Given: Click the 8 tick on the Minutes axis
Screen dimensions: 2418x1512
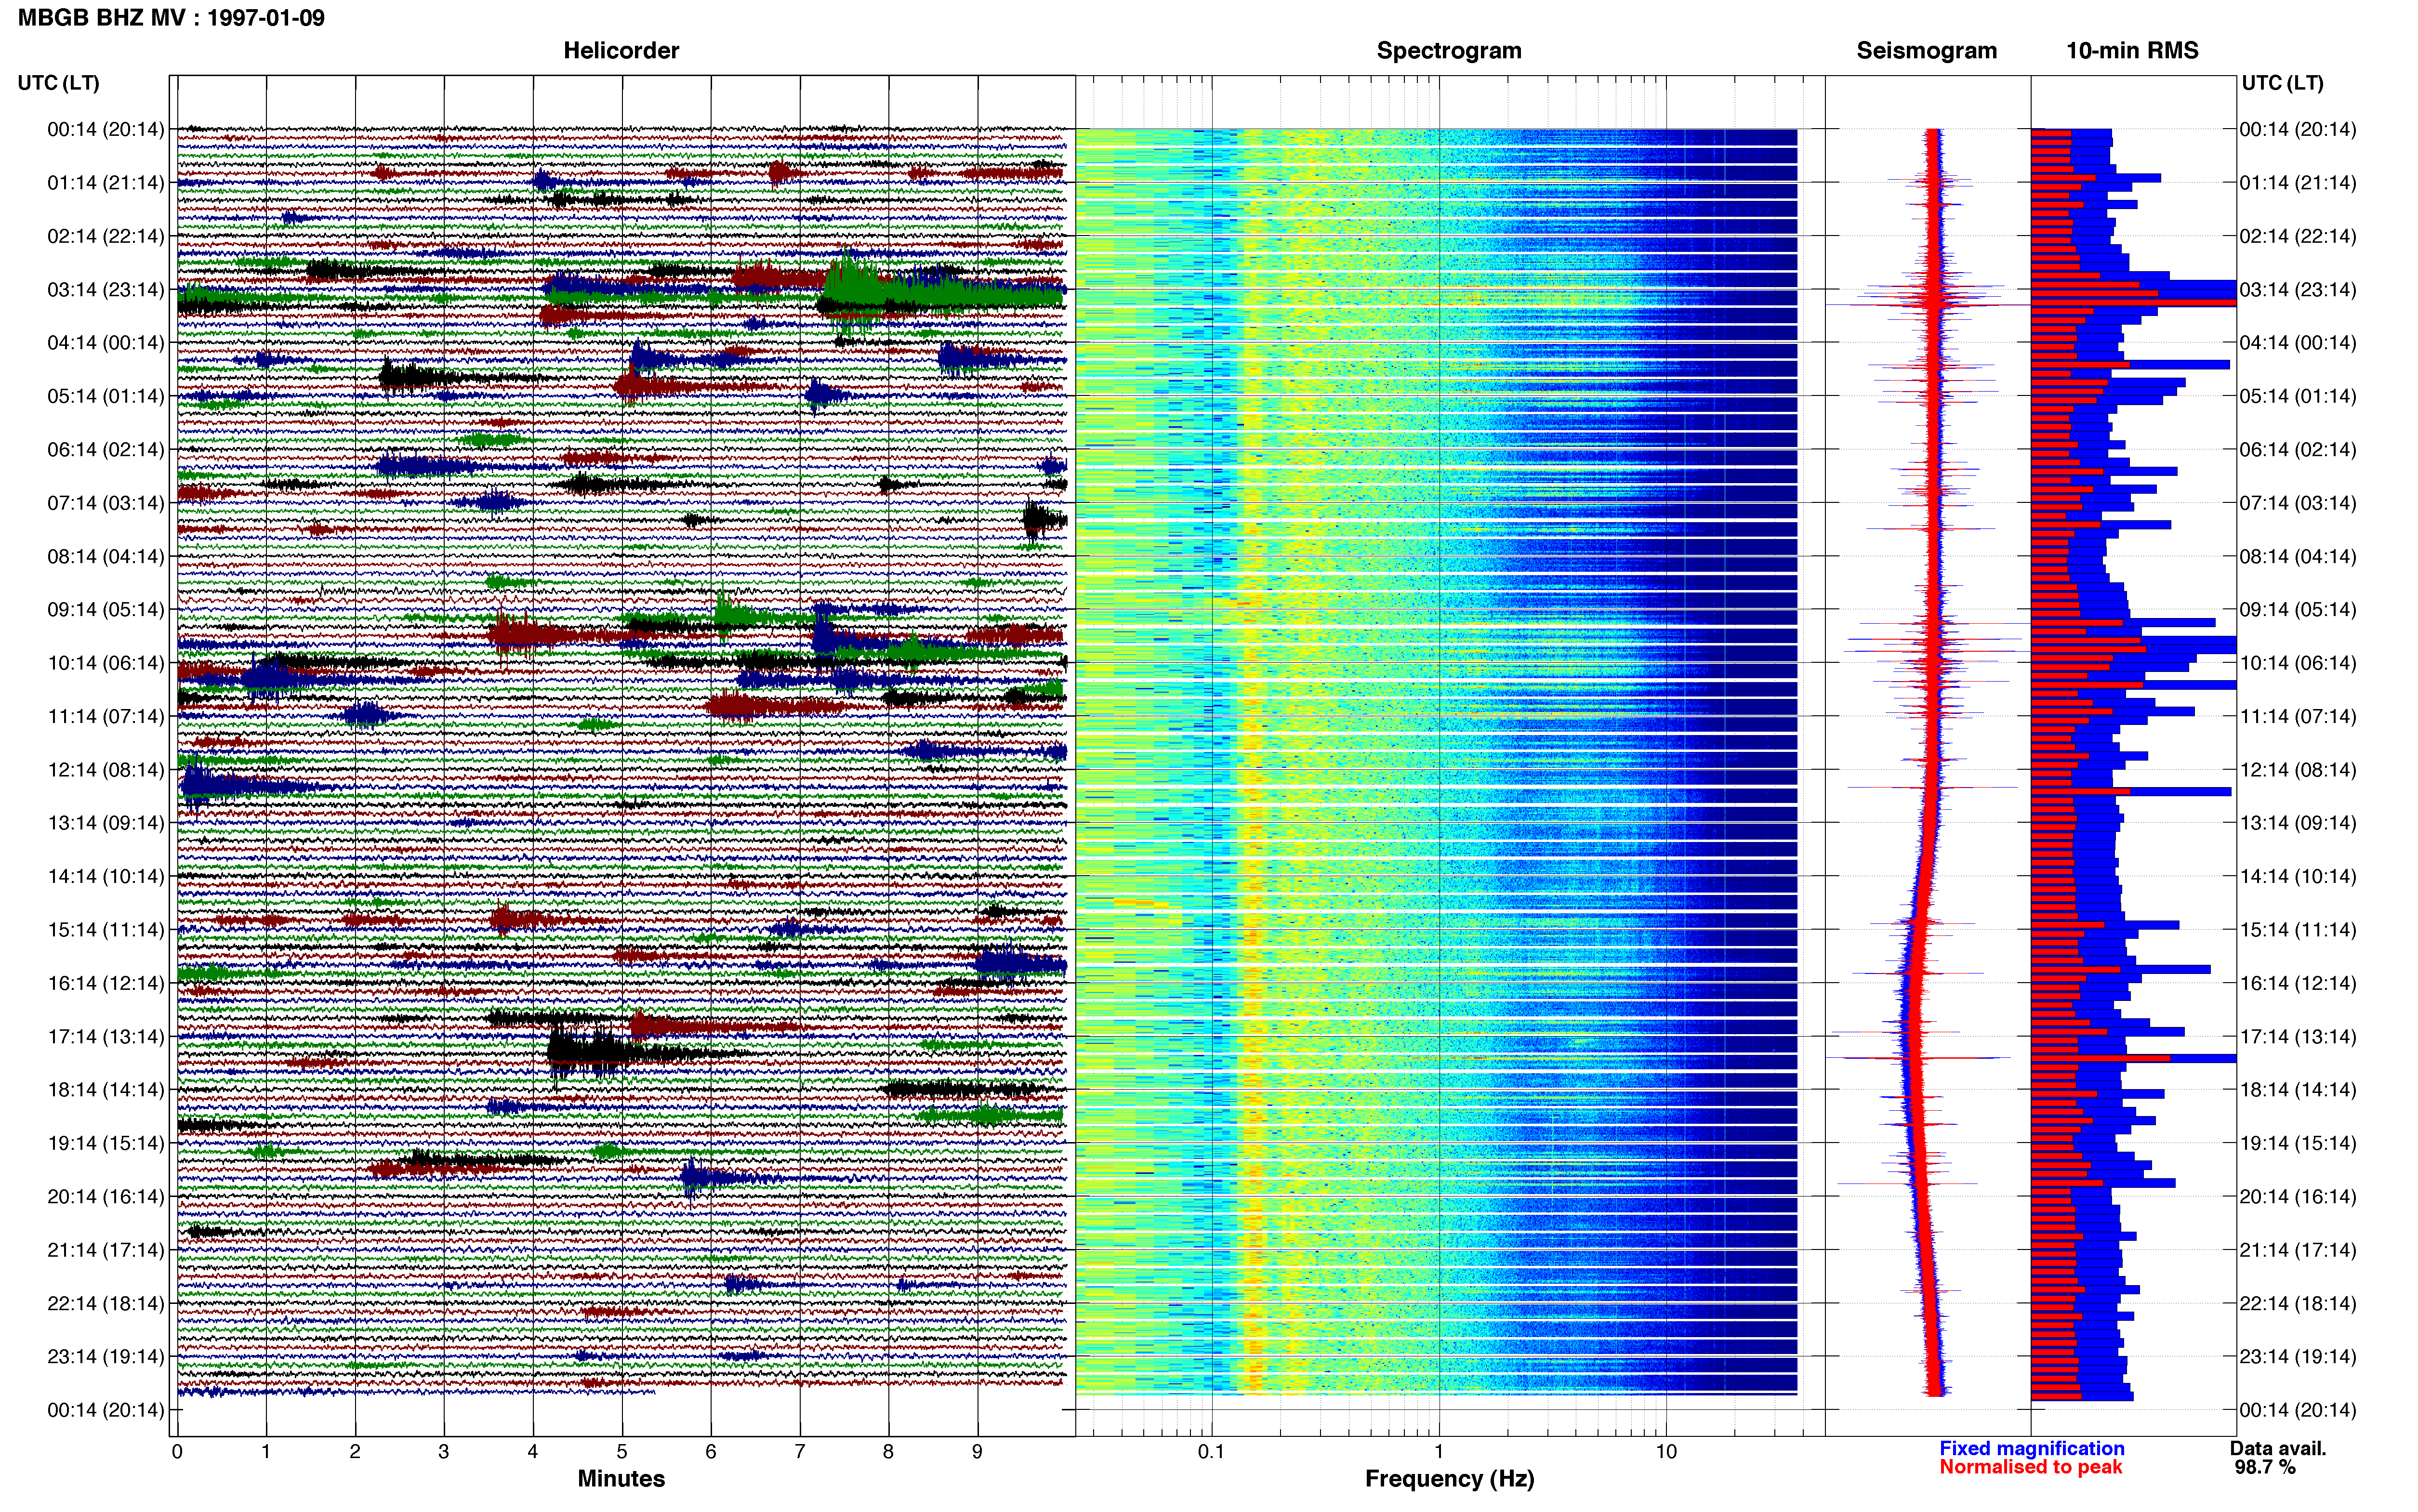Looking at the screenshot, I should (x=888, y=1452).
